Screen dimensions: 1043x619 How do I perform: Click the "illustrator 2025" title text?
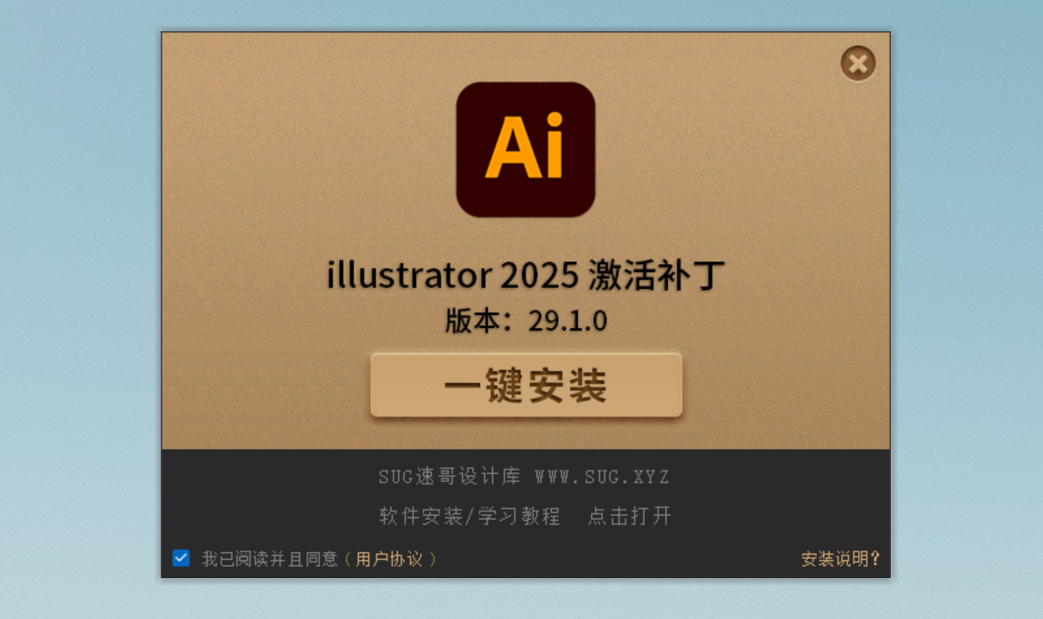pyautogui.click(x=452, y=276)
